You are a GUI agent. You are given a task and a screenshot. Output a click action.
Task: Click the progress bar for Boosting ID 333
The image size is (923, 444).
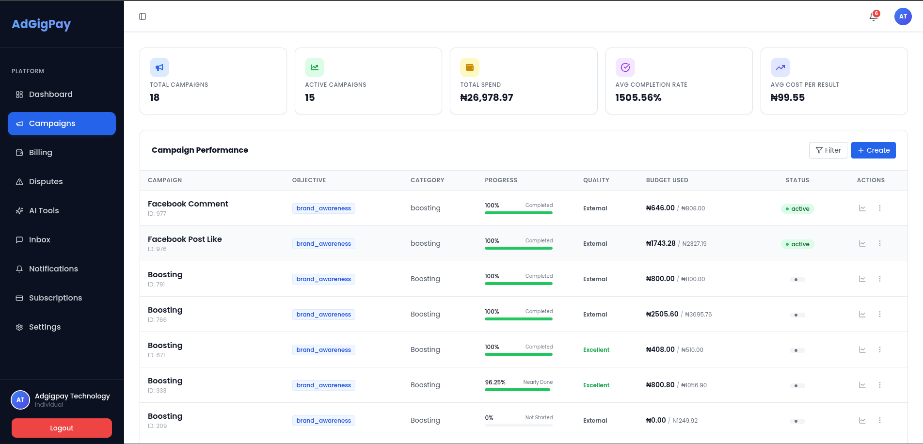519,390
